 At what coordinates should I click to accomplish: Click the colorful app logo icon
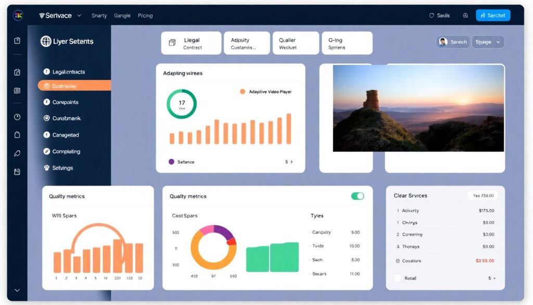18,16
